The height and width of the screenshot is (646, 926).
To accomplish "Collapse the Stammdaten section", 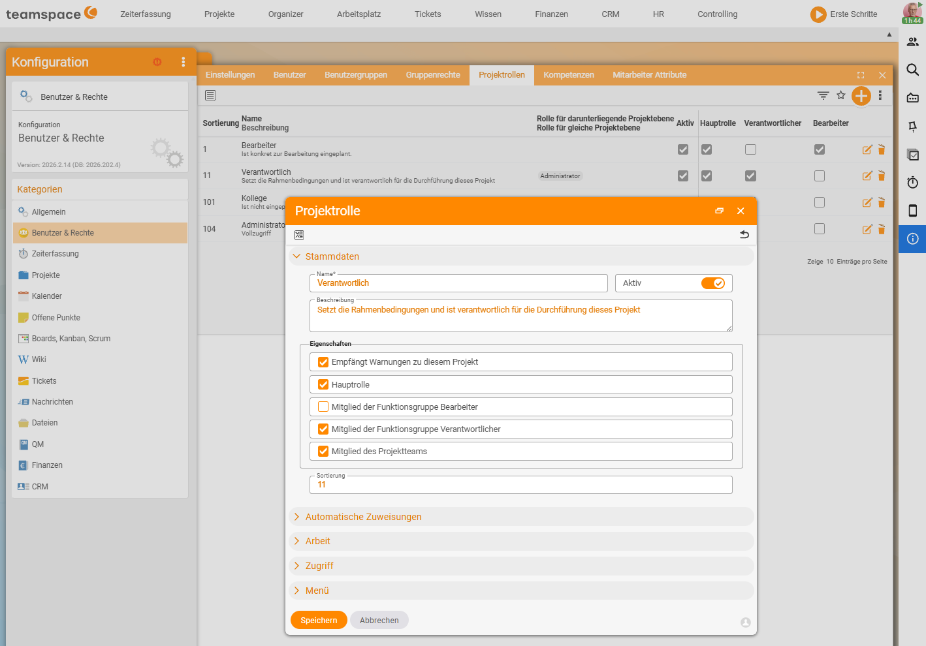I will point(521,256).
